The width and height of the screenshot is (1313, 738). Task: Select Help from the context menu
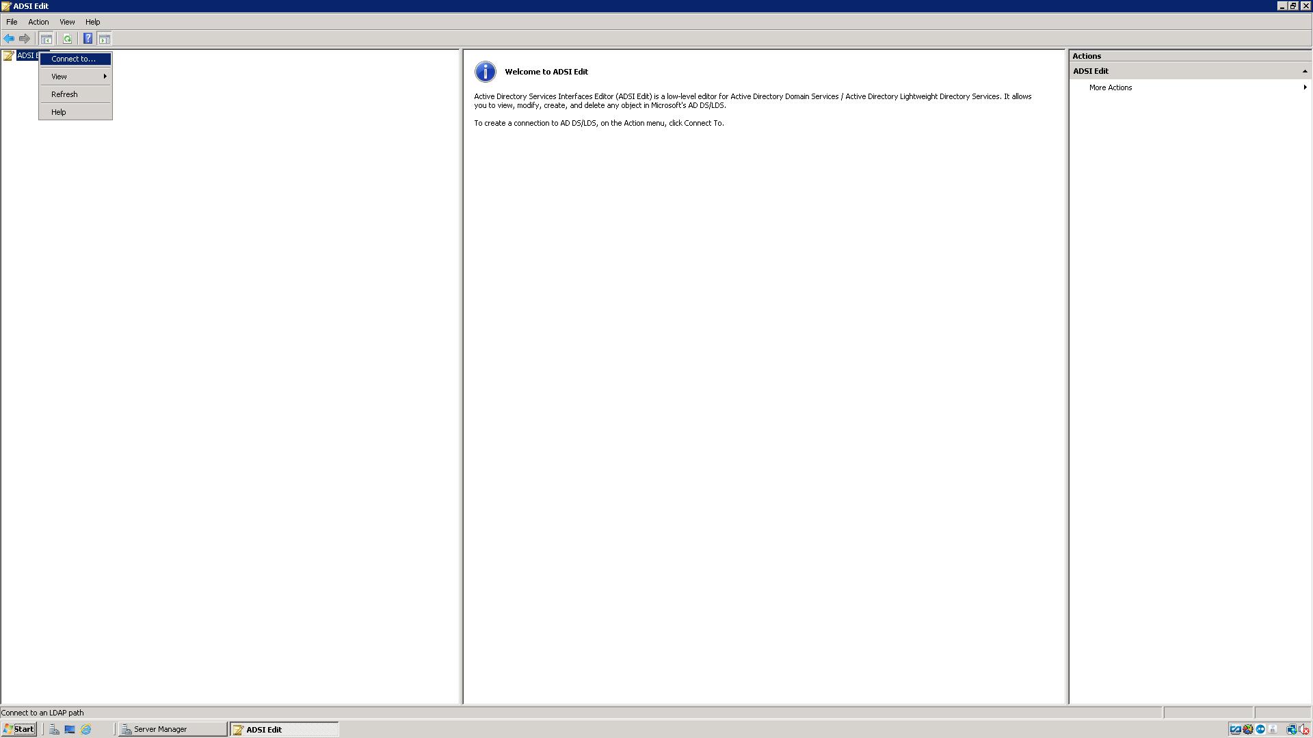(x=59, y=112)
